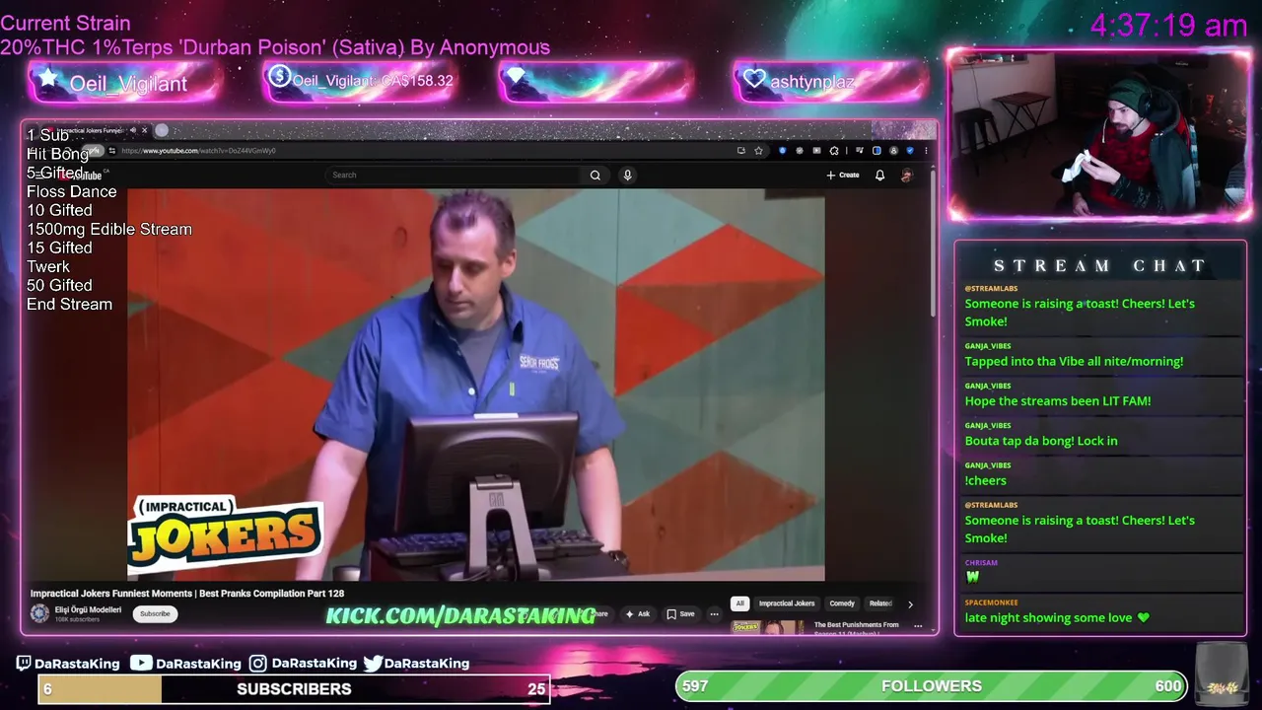
Task: Expand more filter chips with right arrow
Action: point(910,604)
